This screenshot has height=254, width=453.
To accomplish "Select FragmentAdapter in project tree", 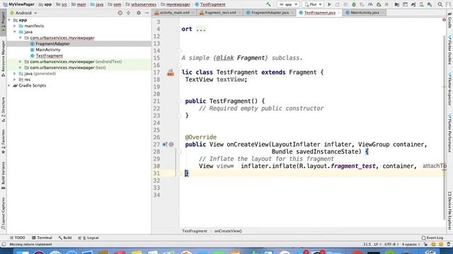I will [x=52, y=44].
